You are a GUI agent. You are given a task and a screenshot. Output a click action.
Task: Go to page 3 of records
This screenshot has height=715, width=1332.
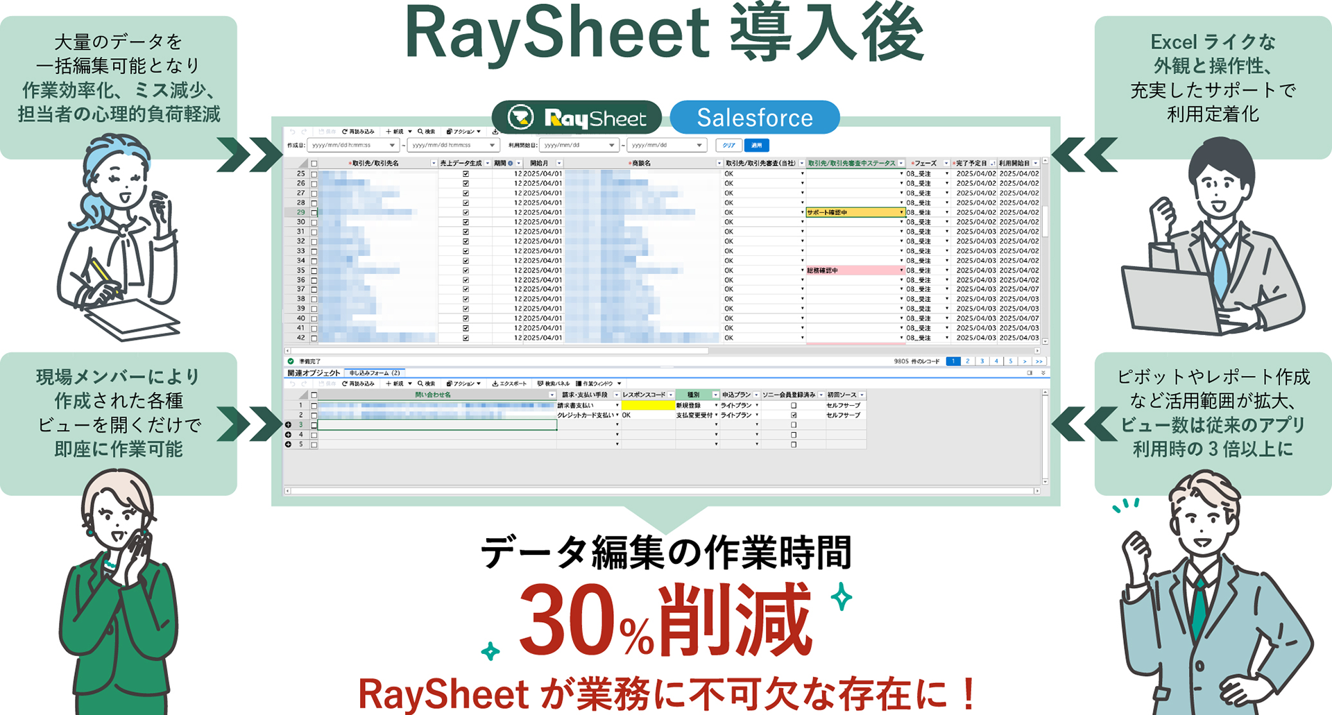pos(982,361)
